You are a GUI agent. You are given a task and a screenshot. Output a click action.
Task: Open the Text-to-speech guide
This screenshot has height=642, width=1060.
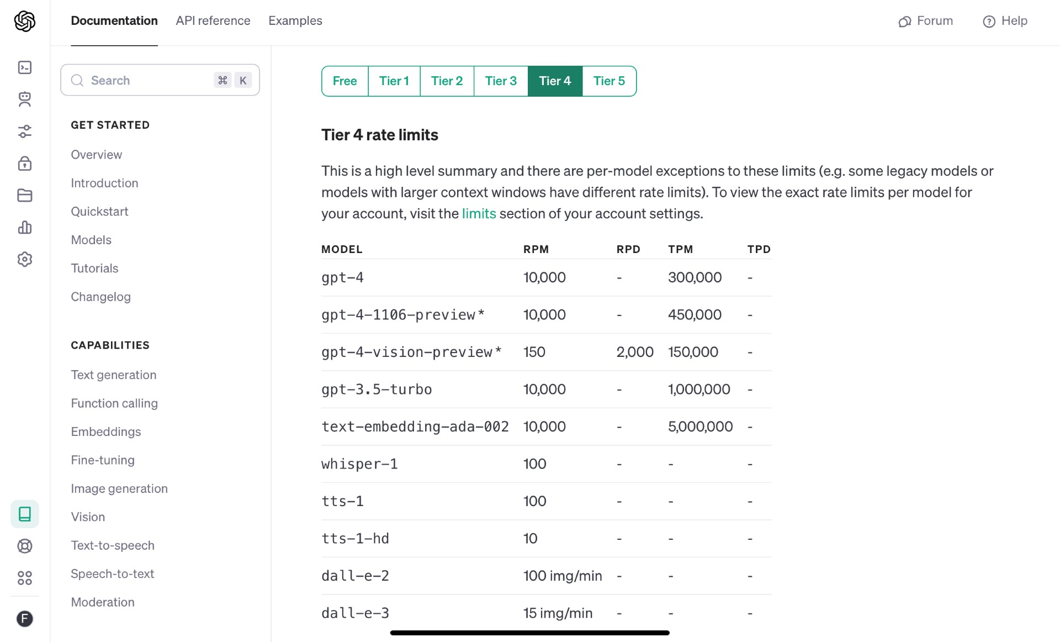(x=113, y=546)
